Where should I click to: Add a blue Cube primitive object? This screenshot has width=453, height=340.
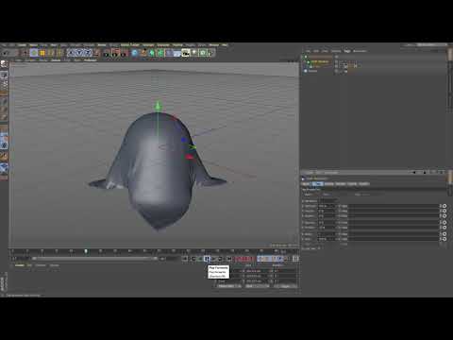134,53
